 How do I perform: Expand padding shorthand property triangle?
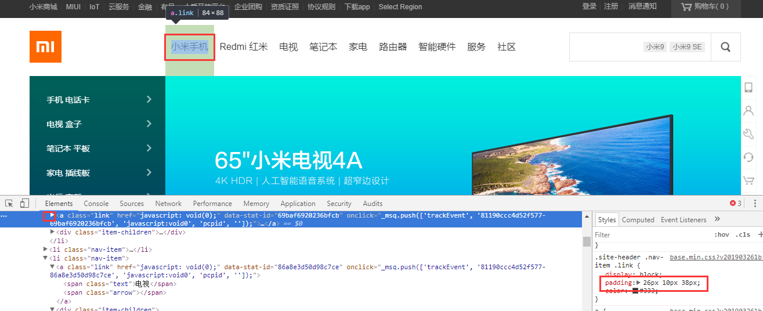(x=638, y=283)
